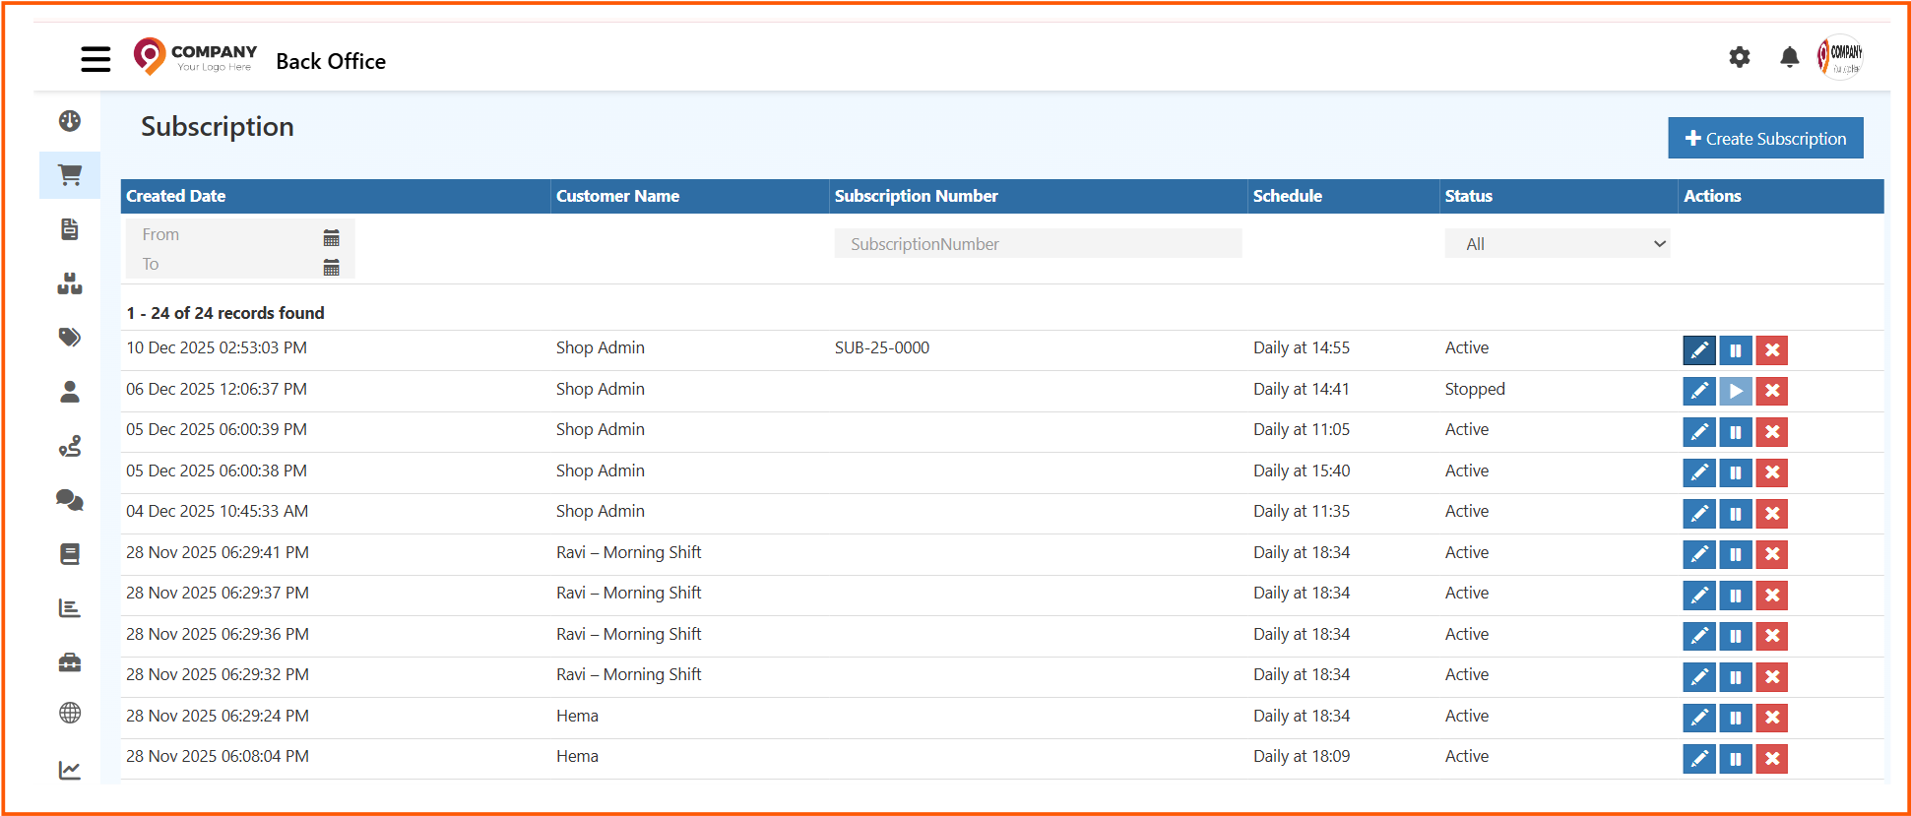Open the dashboard gauge sidebar icon

pyautogui.click(x=70, y=121)
